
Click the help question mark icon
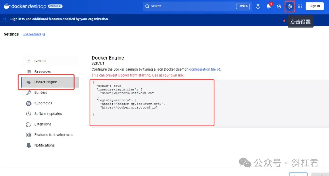[258, 6]
